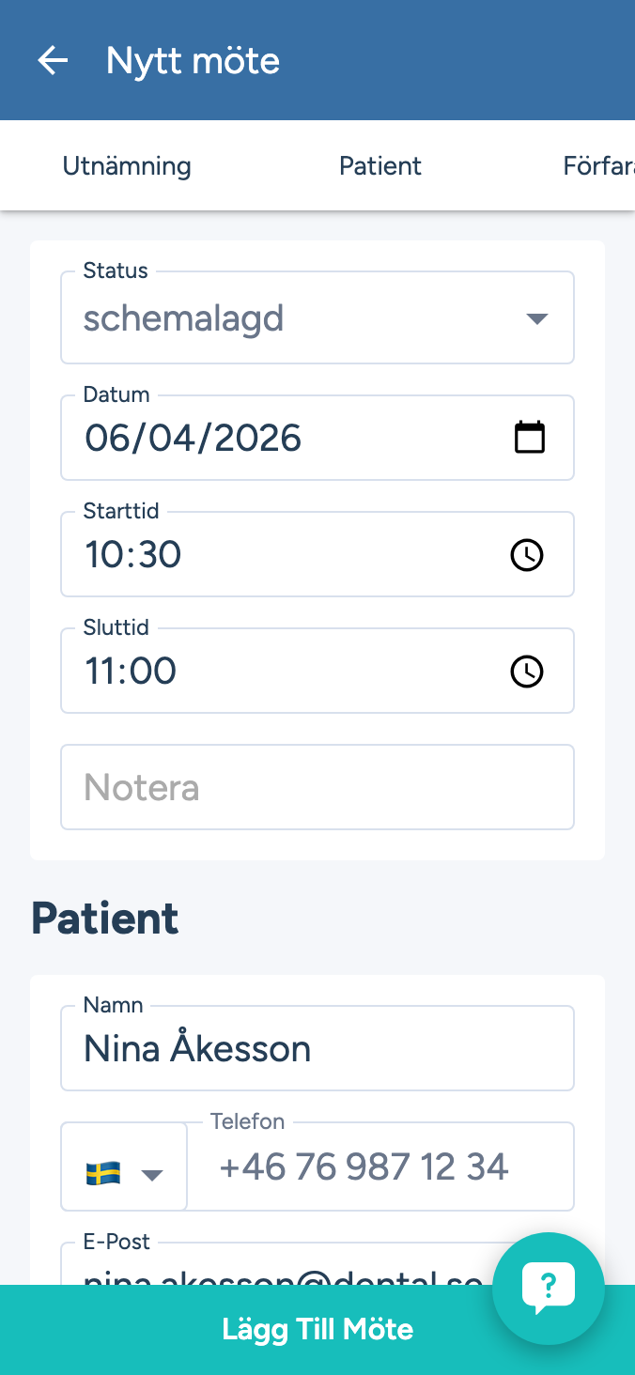Click the Notera text field
Screen dimensions: 635x1375
click(317, 787)
